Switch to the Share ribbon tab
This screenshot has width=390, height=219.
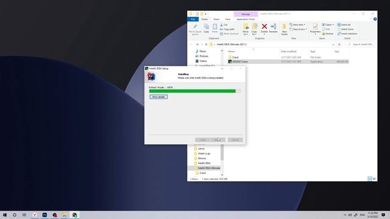216,19
